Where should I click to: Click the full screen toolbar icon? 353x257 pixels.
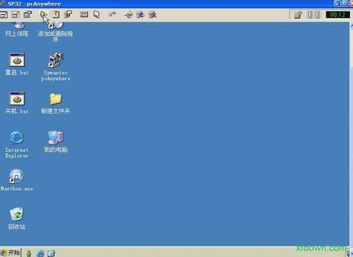pos(4,15)
